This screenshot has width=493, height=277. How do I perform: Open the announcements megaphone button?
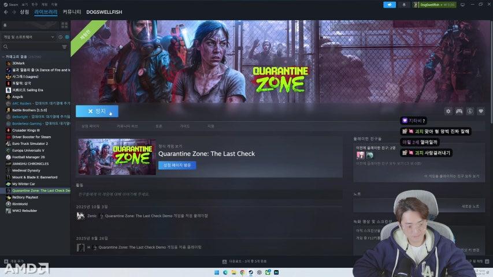pyautogui.click(x=390, y=5)
